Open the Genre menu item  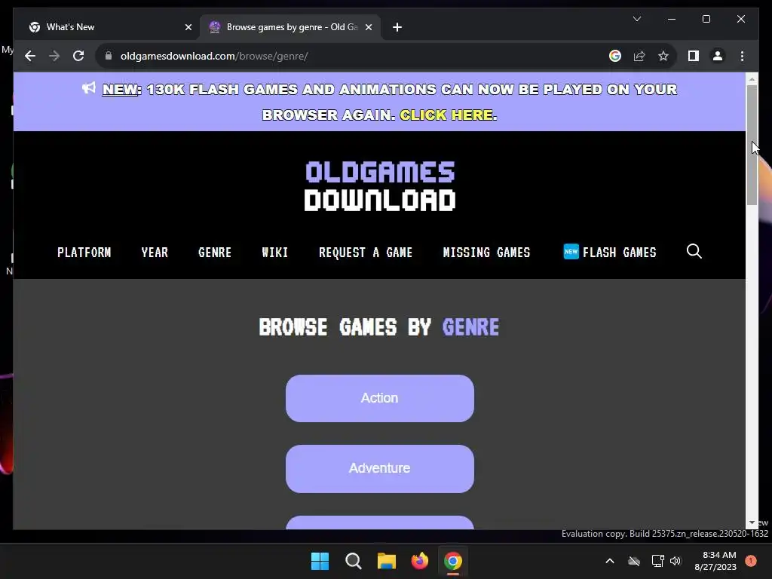215,253
